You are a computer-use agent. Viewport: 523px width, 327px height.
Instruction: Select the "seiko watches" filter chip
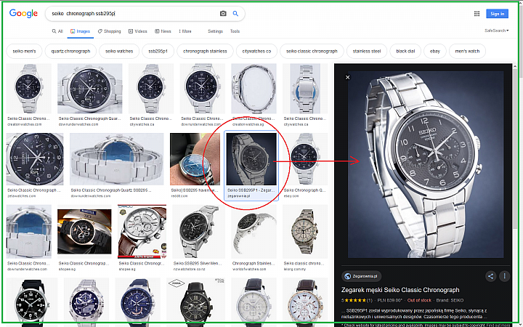[x=119, y=51]
